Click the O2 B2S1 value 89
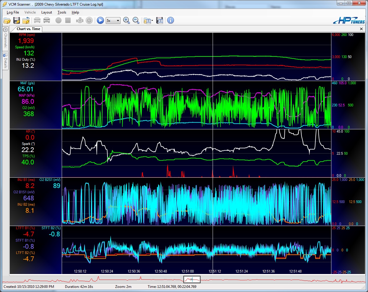Image resolution: width=368 pixels, height=292 pixels. click(57, 186)
